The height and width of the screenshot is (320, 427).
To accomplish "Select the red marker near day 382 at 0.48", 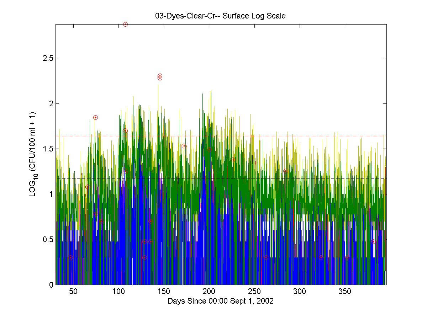I will (373, 241).
